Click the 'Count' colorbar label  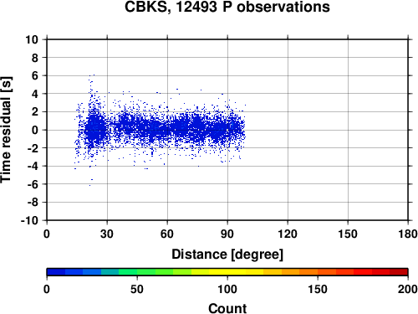pos(227,308)
